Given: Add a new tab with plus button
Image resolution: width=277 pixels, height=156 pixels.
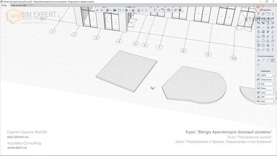Looking at the screenshot, I should 32,5.
